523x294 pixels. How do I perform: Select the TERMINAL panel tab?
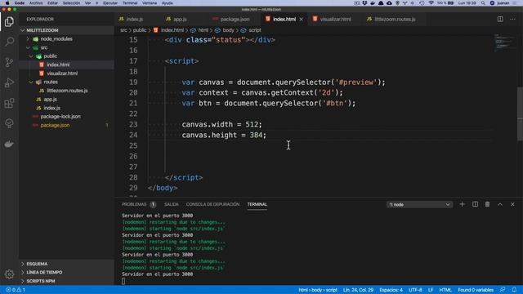(257, 204)
